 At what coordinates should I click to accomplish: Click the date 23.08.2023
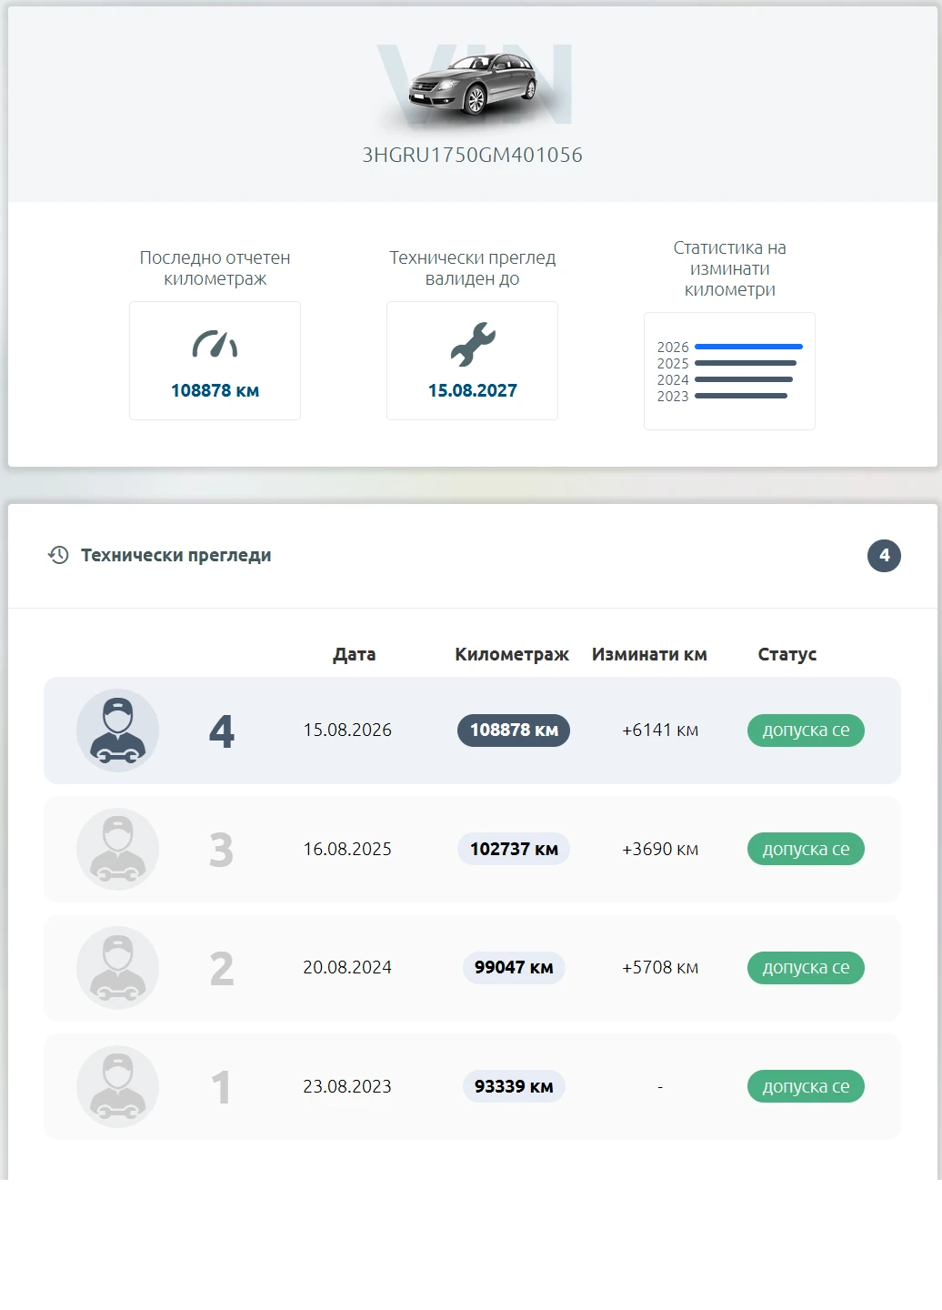tap(347, 1086)
